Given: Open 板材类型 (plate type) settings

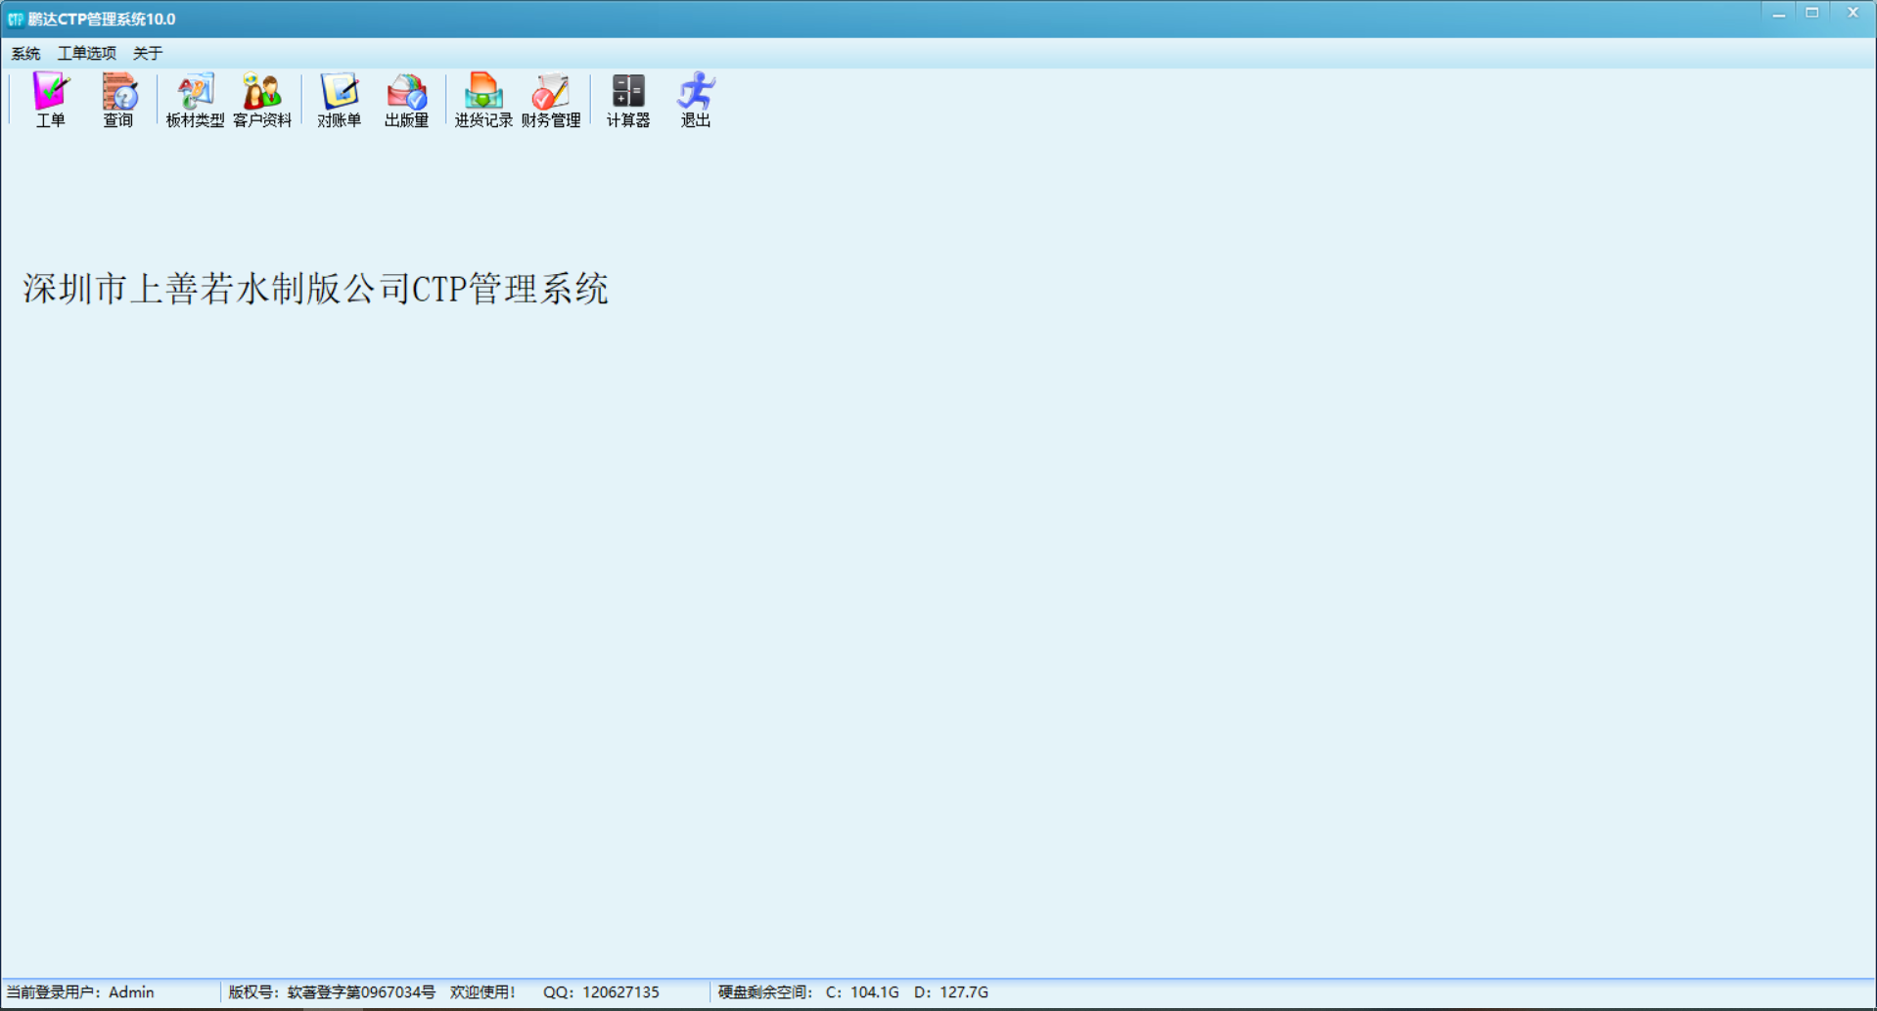Looking at the screenshot, I should coord(194,100).
